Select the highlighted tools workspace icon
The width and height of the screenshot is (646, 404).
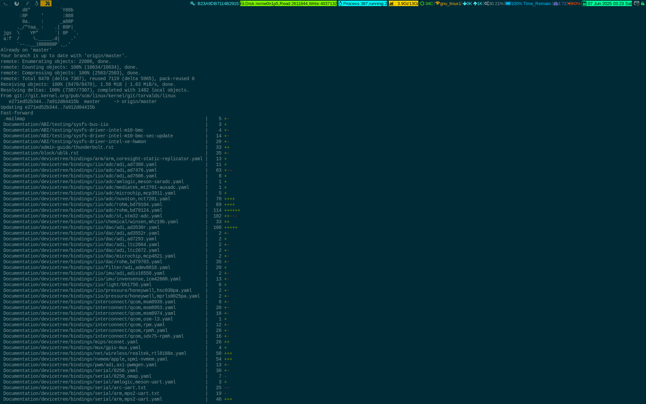[46, 3]
